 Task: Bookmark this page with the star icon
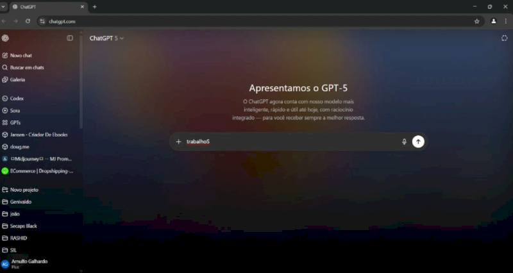(476, 21)
